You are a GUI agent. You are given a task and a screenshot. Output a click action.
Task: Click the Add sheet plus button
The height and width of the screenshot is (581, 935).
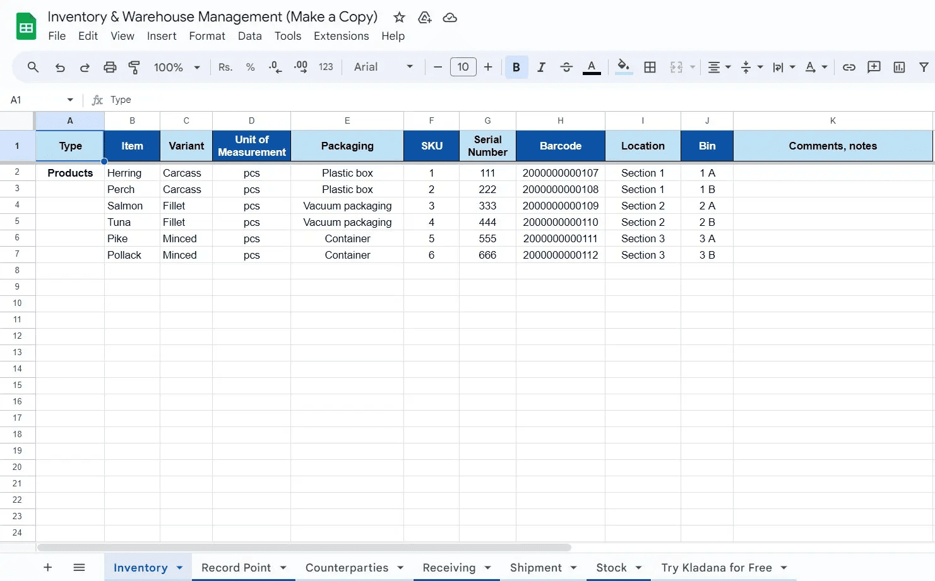tap(47, 568)
